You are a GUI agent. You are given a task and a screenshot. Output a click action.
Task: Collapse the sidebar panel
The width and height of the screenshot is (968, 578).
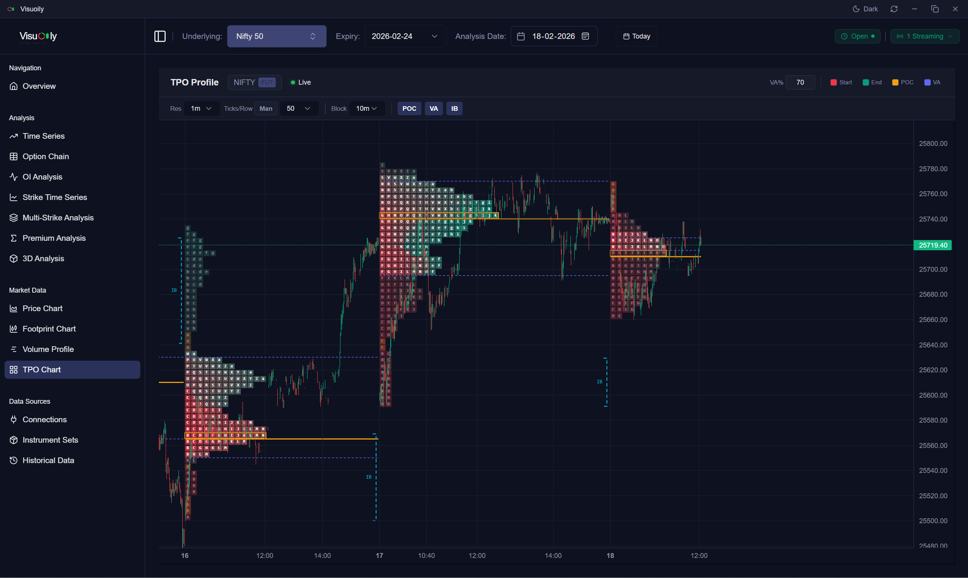160,36
